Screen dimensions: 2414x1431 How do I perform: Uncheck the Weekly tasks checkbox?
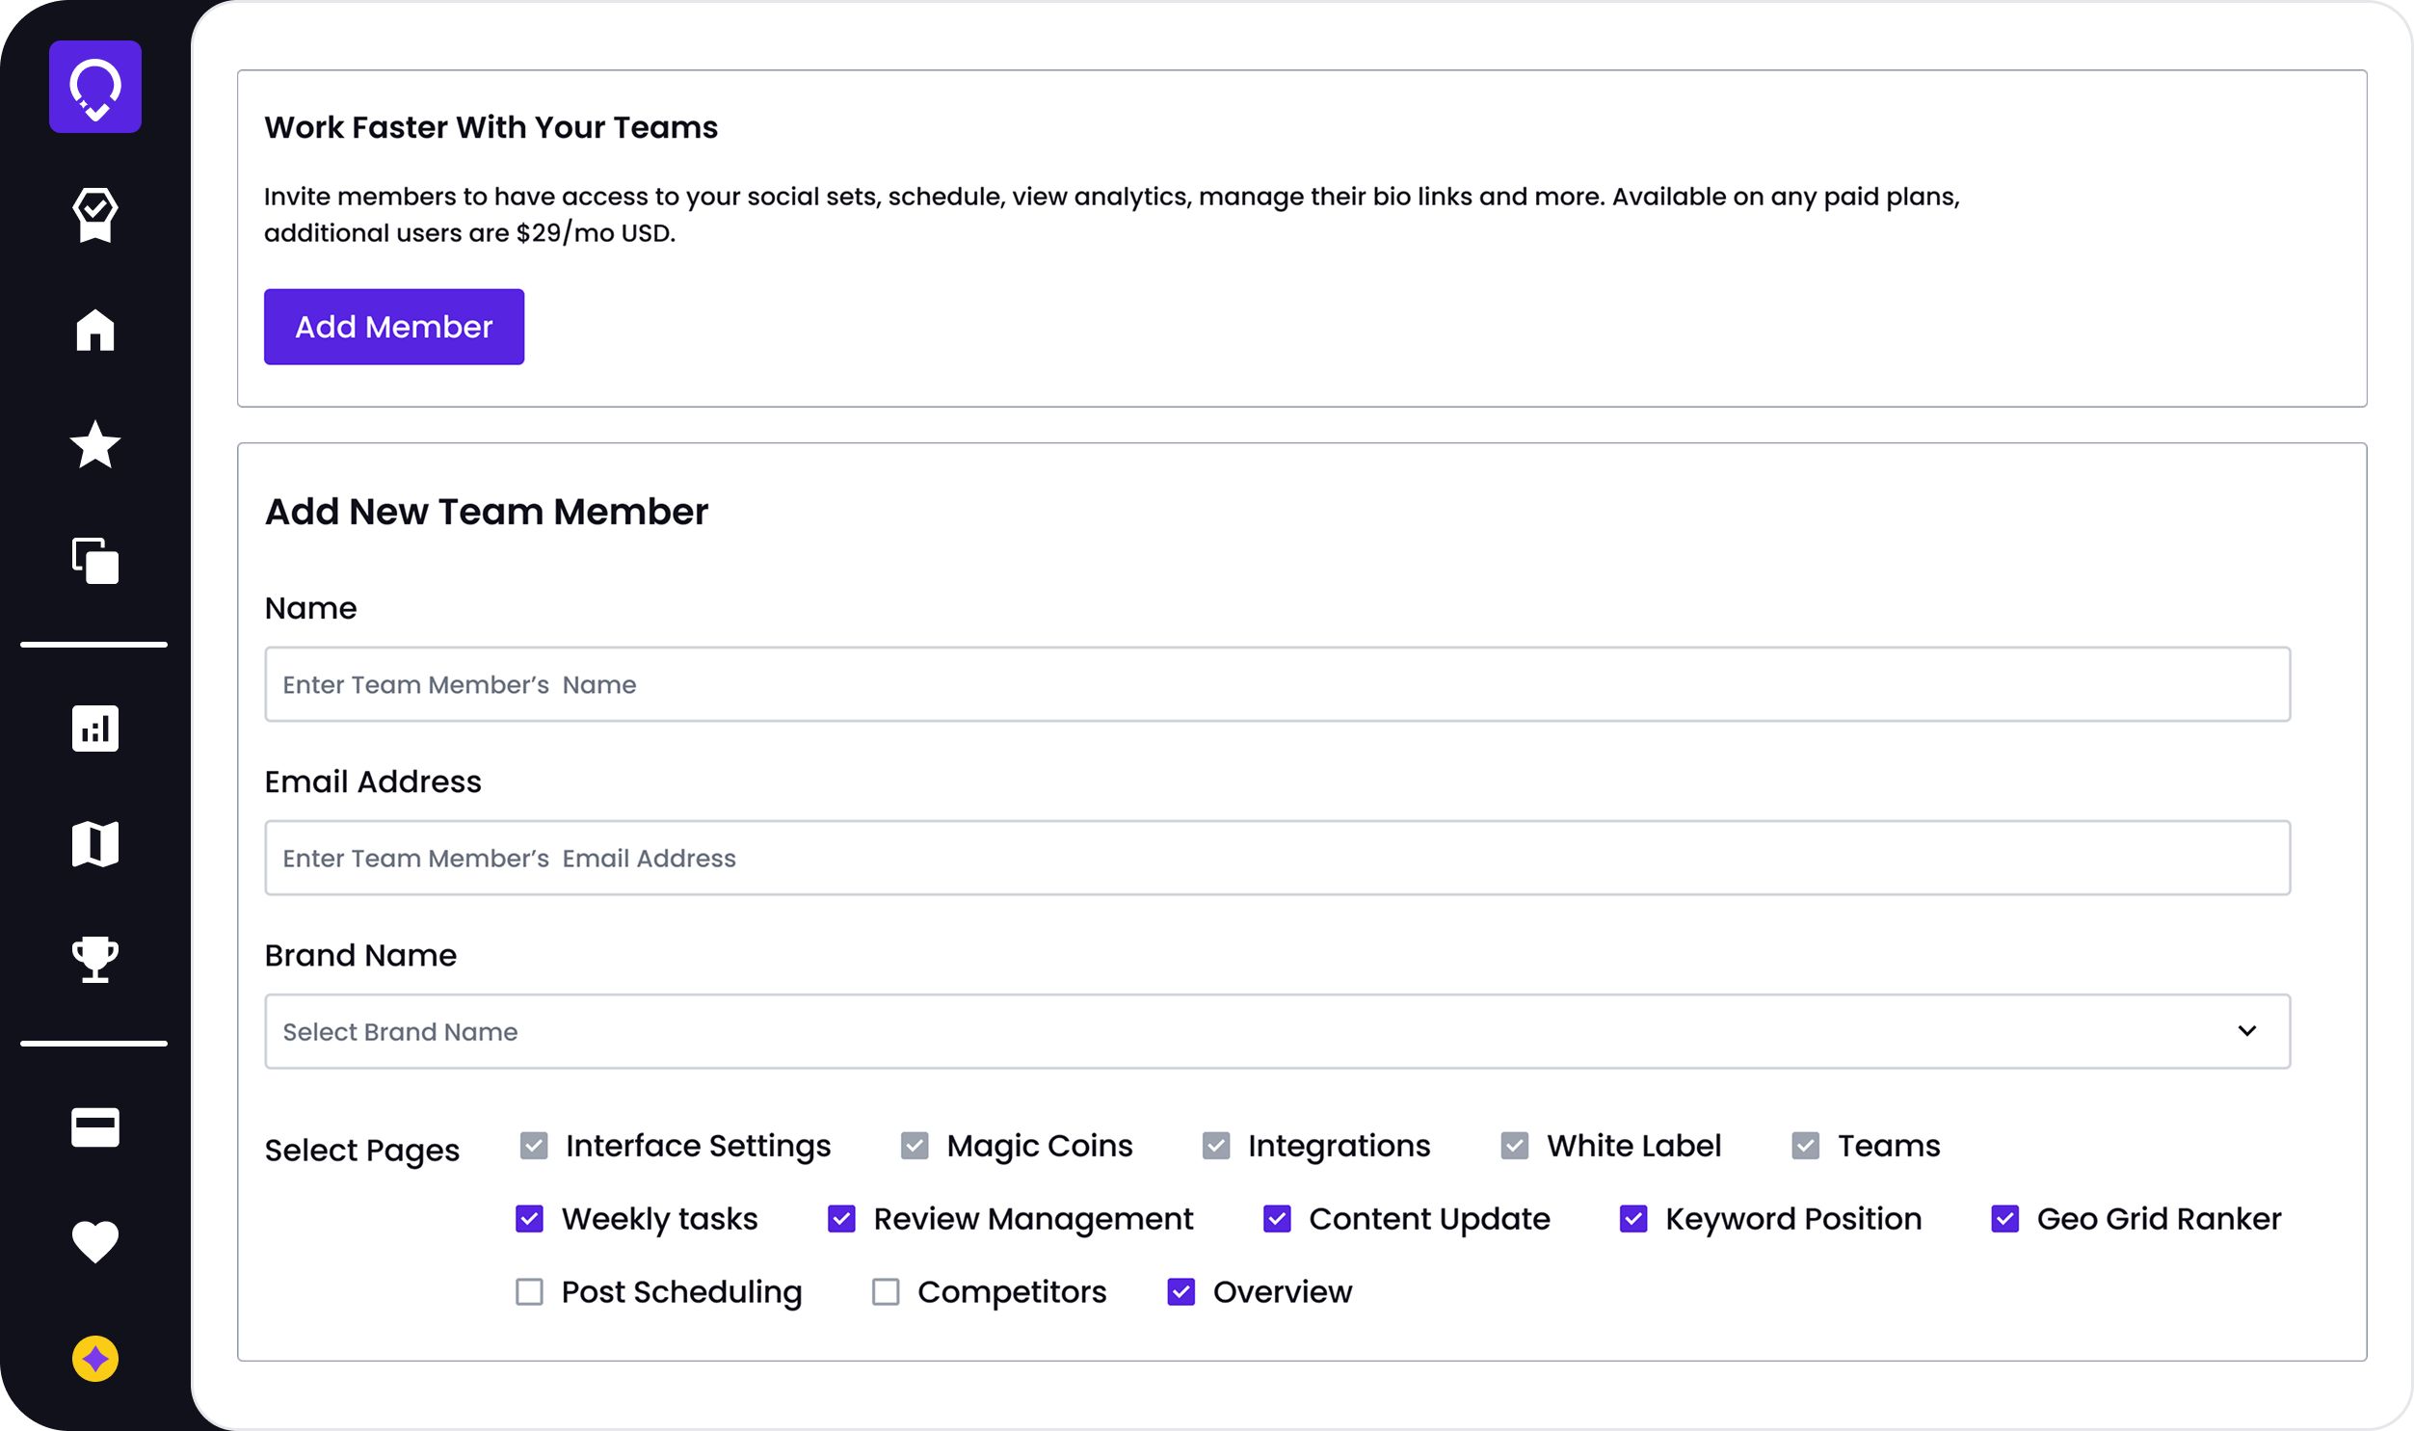529,1218
